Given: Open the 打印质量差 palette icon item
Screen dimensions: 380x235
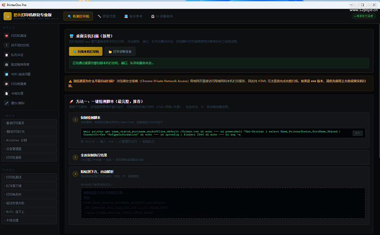Looking at the screenshot, I should (7, 84).
